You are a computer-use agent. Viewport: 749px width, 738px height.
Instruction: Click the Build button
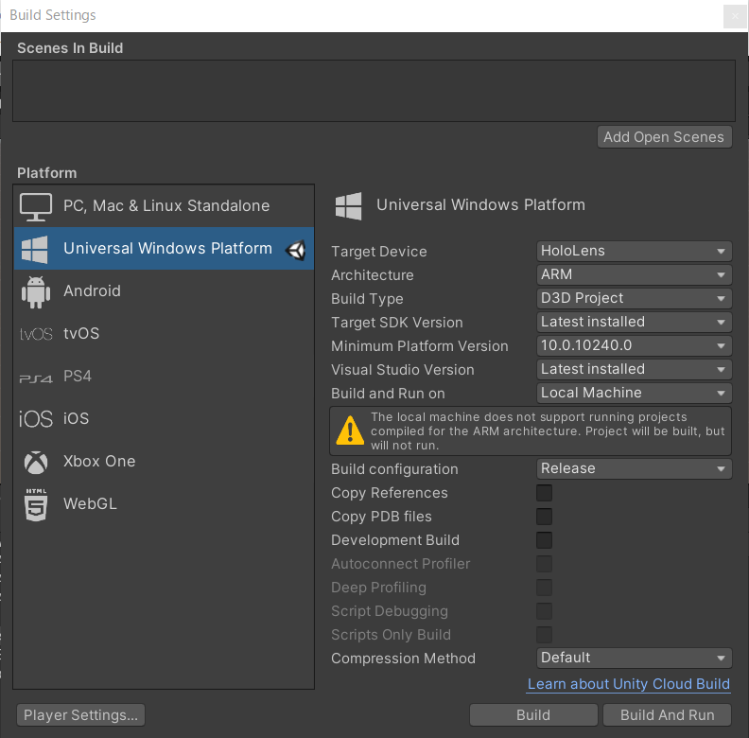(x=533, y=715)
